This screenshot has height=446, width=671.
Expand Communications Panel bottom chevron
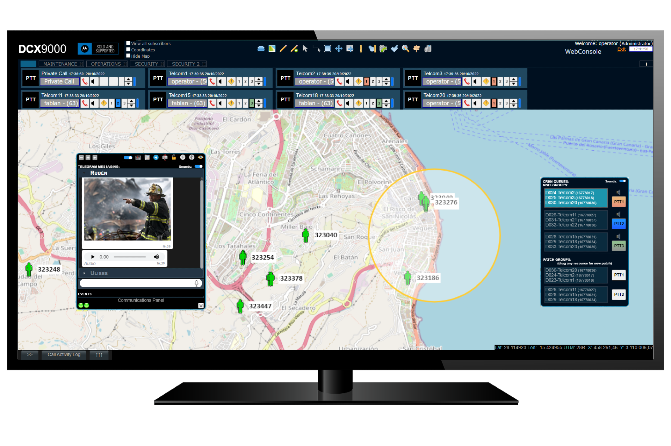click(x=201, y=305)
